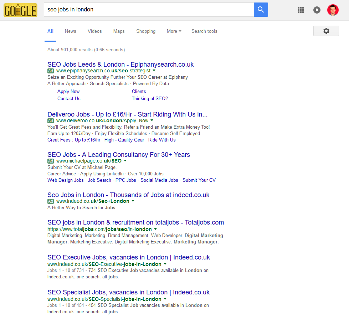349x319 pixels.
Task: Click Ad badge beside indeed Seo+London URL
Action: pyautogui.click(x=51, y=201)
